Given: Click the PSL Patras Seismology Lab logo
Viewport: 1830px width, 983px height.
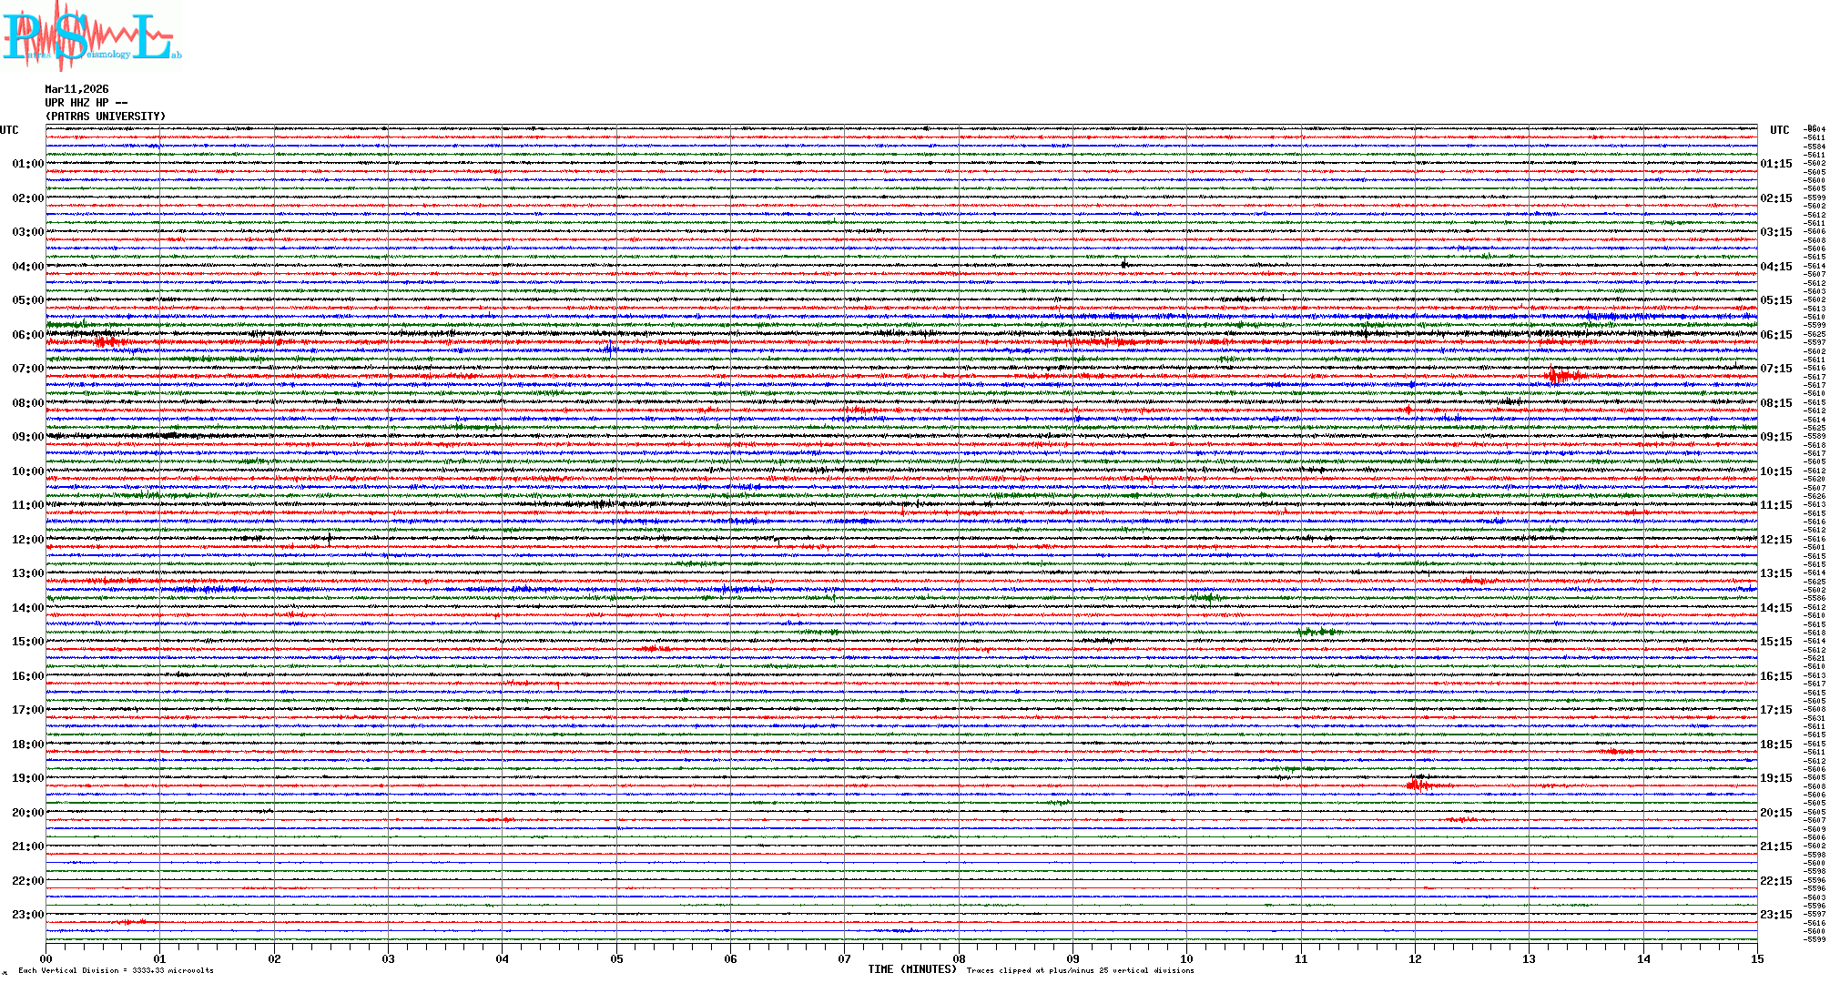Looking at the screenshot, I should (91, 36).
